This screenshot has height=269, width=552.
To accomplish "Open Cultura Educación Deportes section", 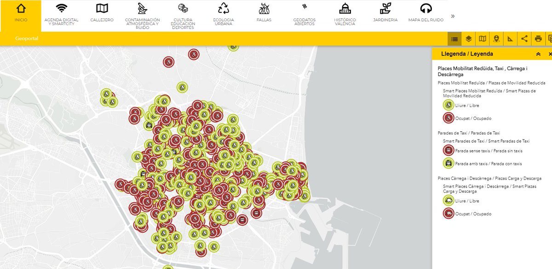I will click(x=183, y=16).
